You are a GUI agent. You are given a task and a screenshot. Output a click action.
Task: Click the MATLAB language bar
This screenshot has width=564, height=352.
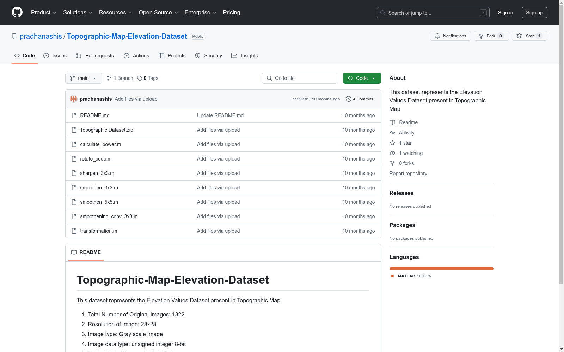pyautogui.click(x=442, y=269)
